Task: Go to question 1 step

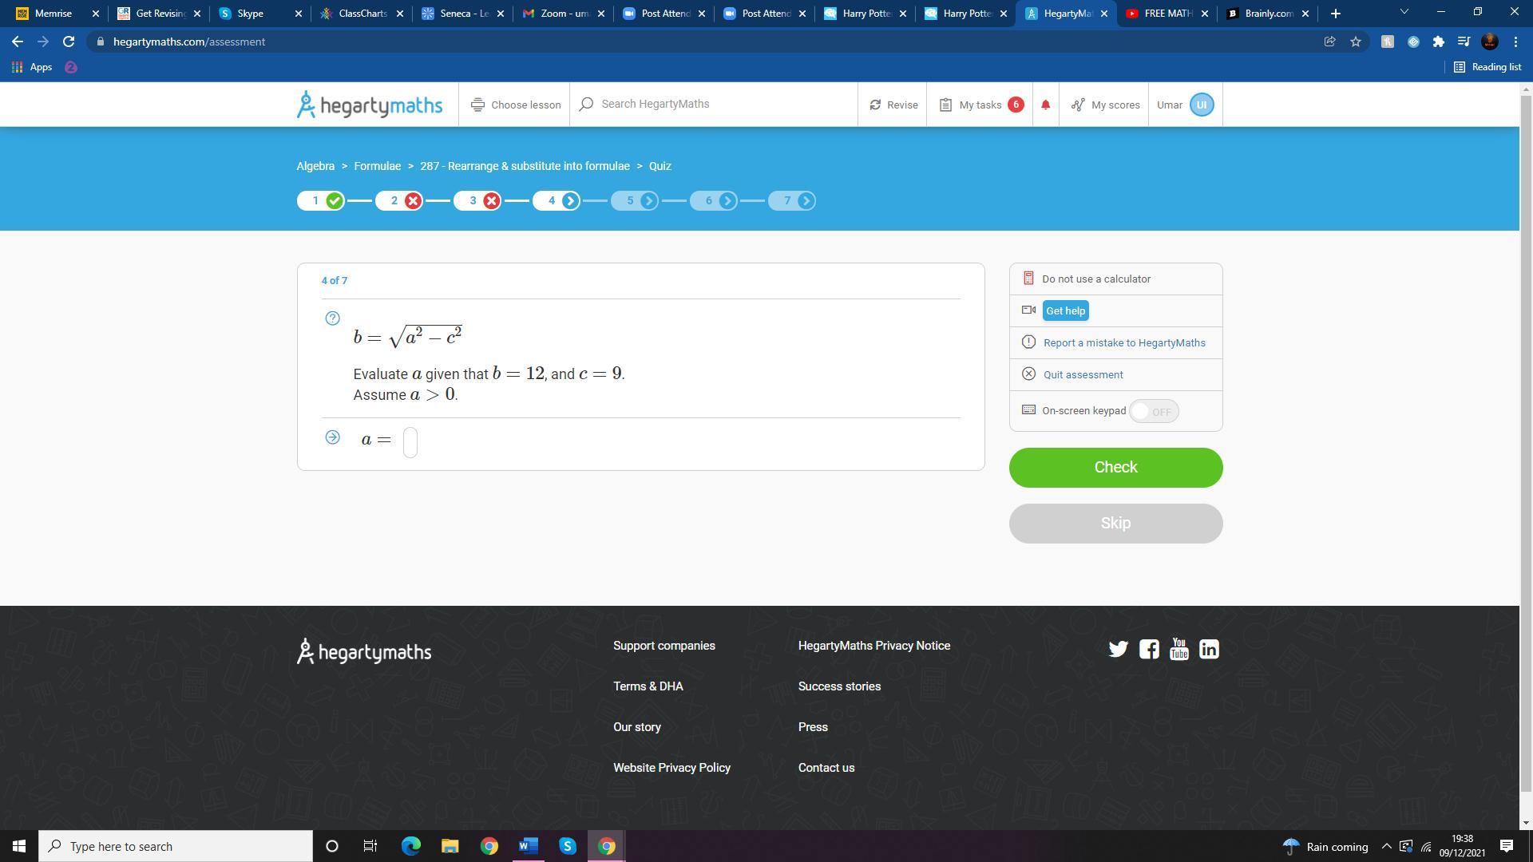Action: coord(321,200)
